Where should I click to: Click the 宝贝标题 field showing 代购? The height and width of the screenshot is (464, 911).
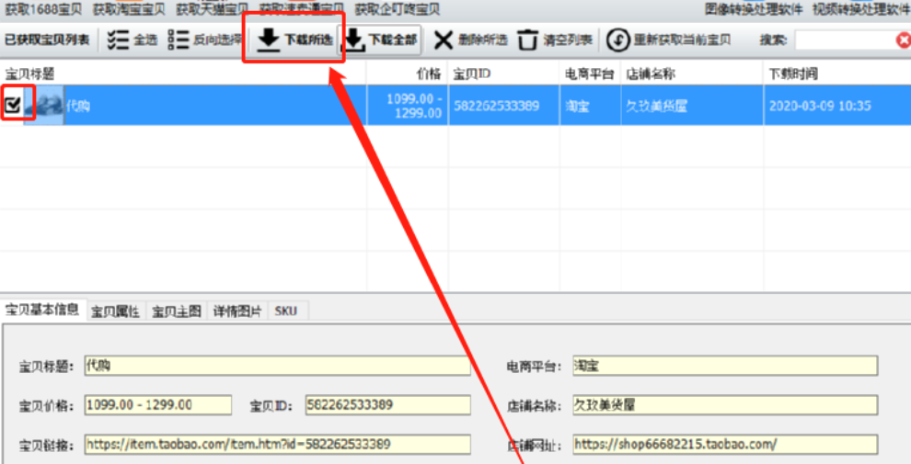click(277, 366)
